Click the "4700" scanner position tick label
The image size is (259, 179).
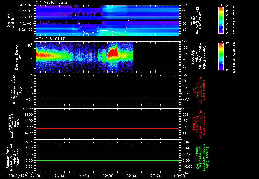[x=29, y=133]
